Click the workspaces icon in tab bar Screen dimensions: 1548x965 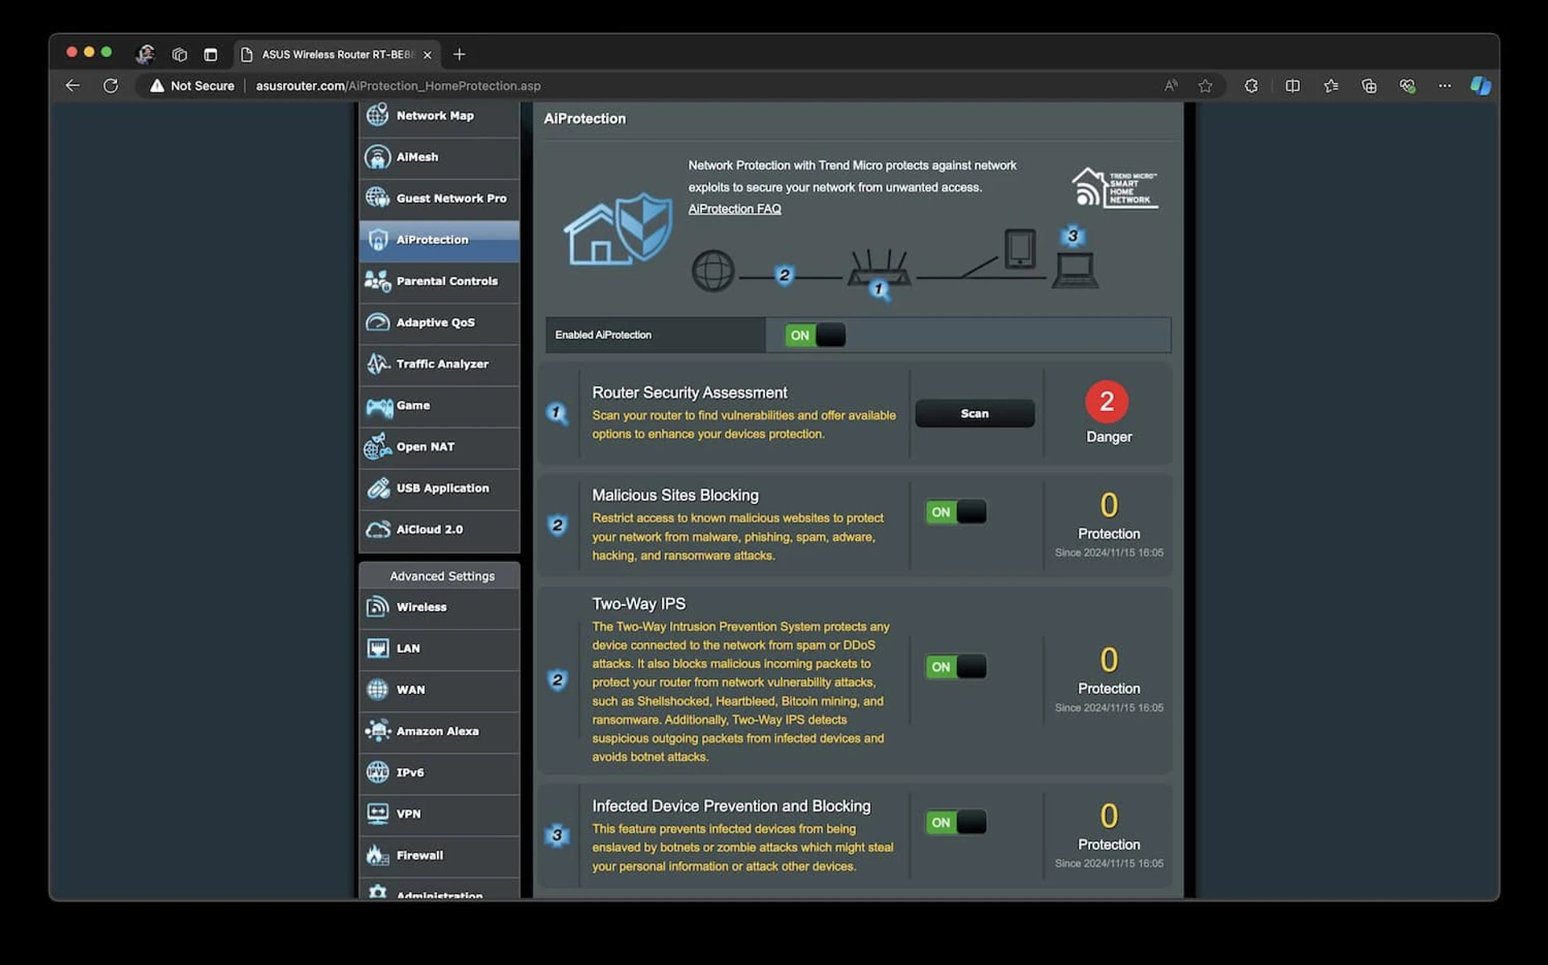click(179, 55)
